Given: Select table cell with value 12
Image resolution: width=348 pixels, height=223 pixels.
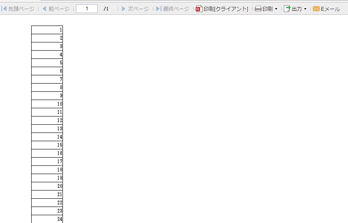Looking at the screenshot, I should click(x=47, y=120).
